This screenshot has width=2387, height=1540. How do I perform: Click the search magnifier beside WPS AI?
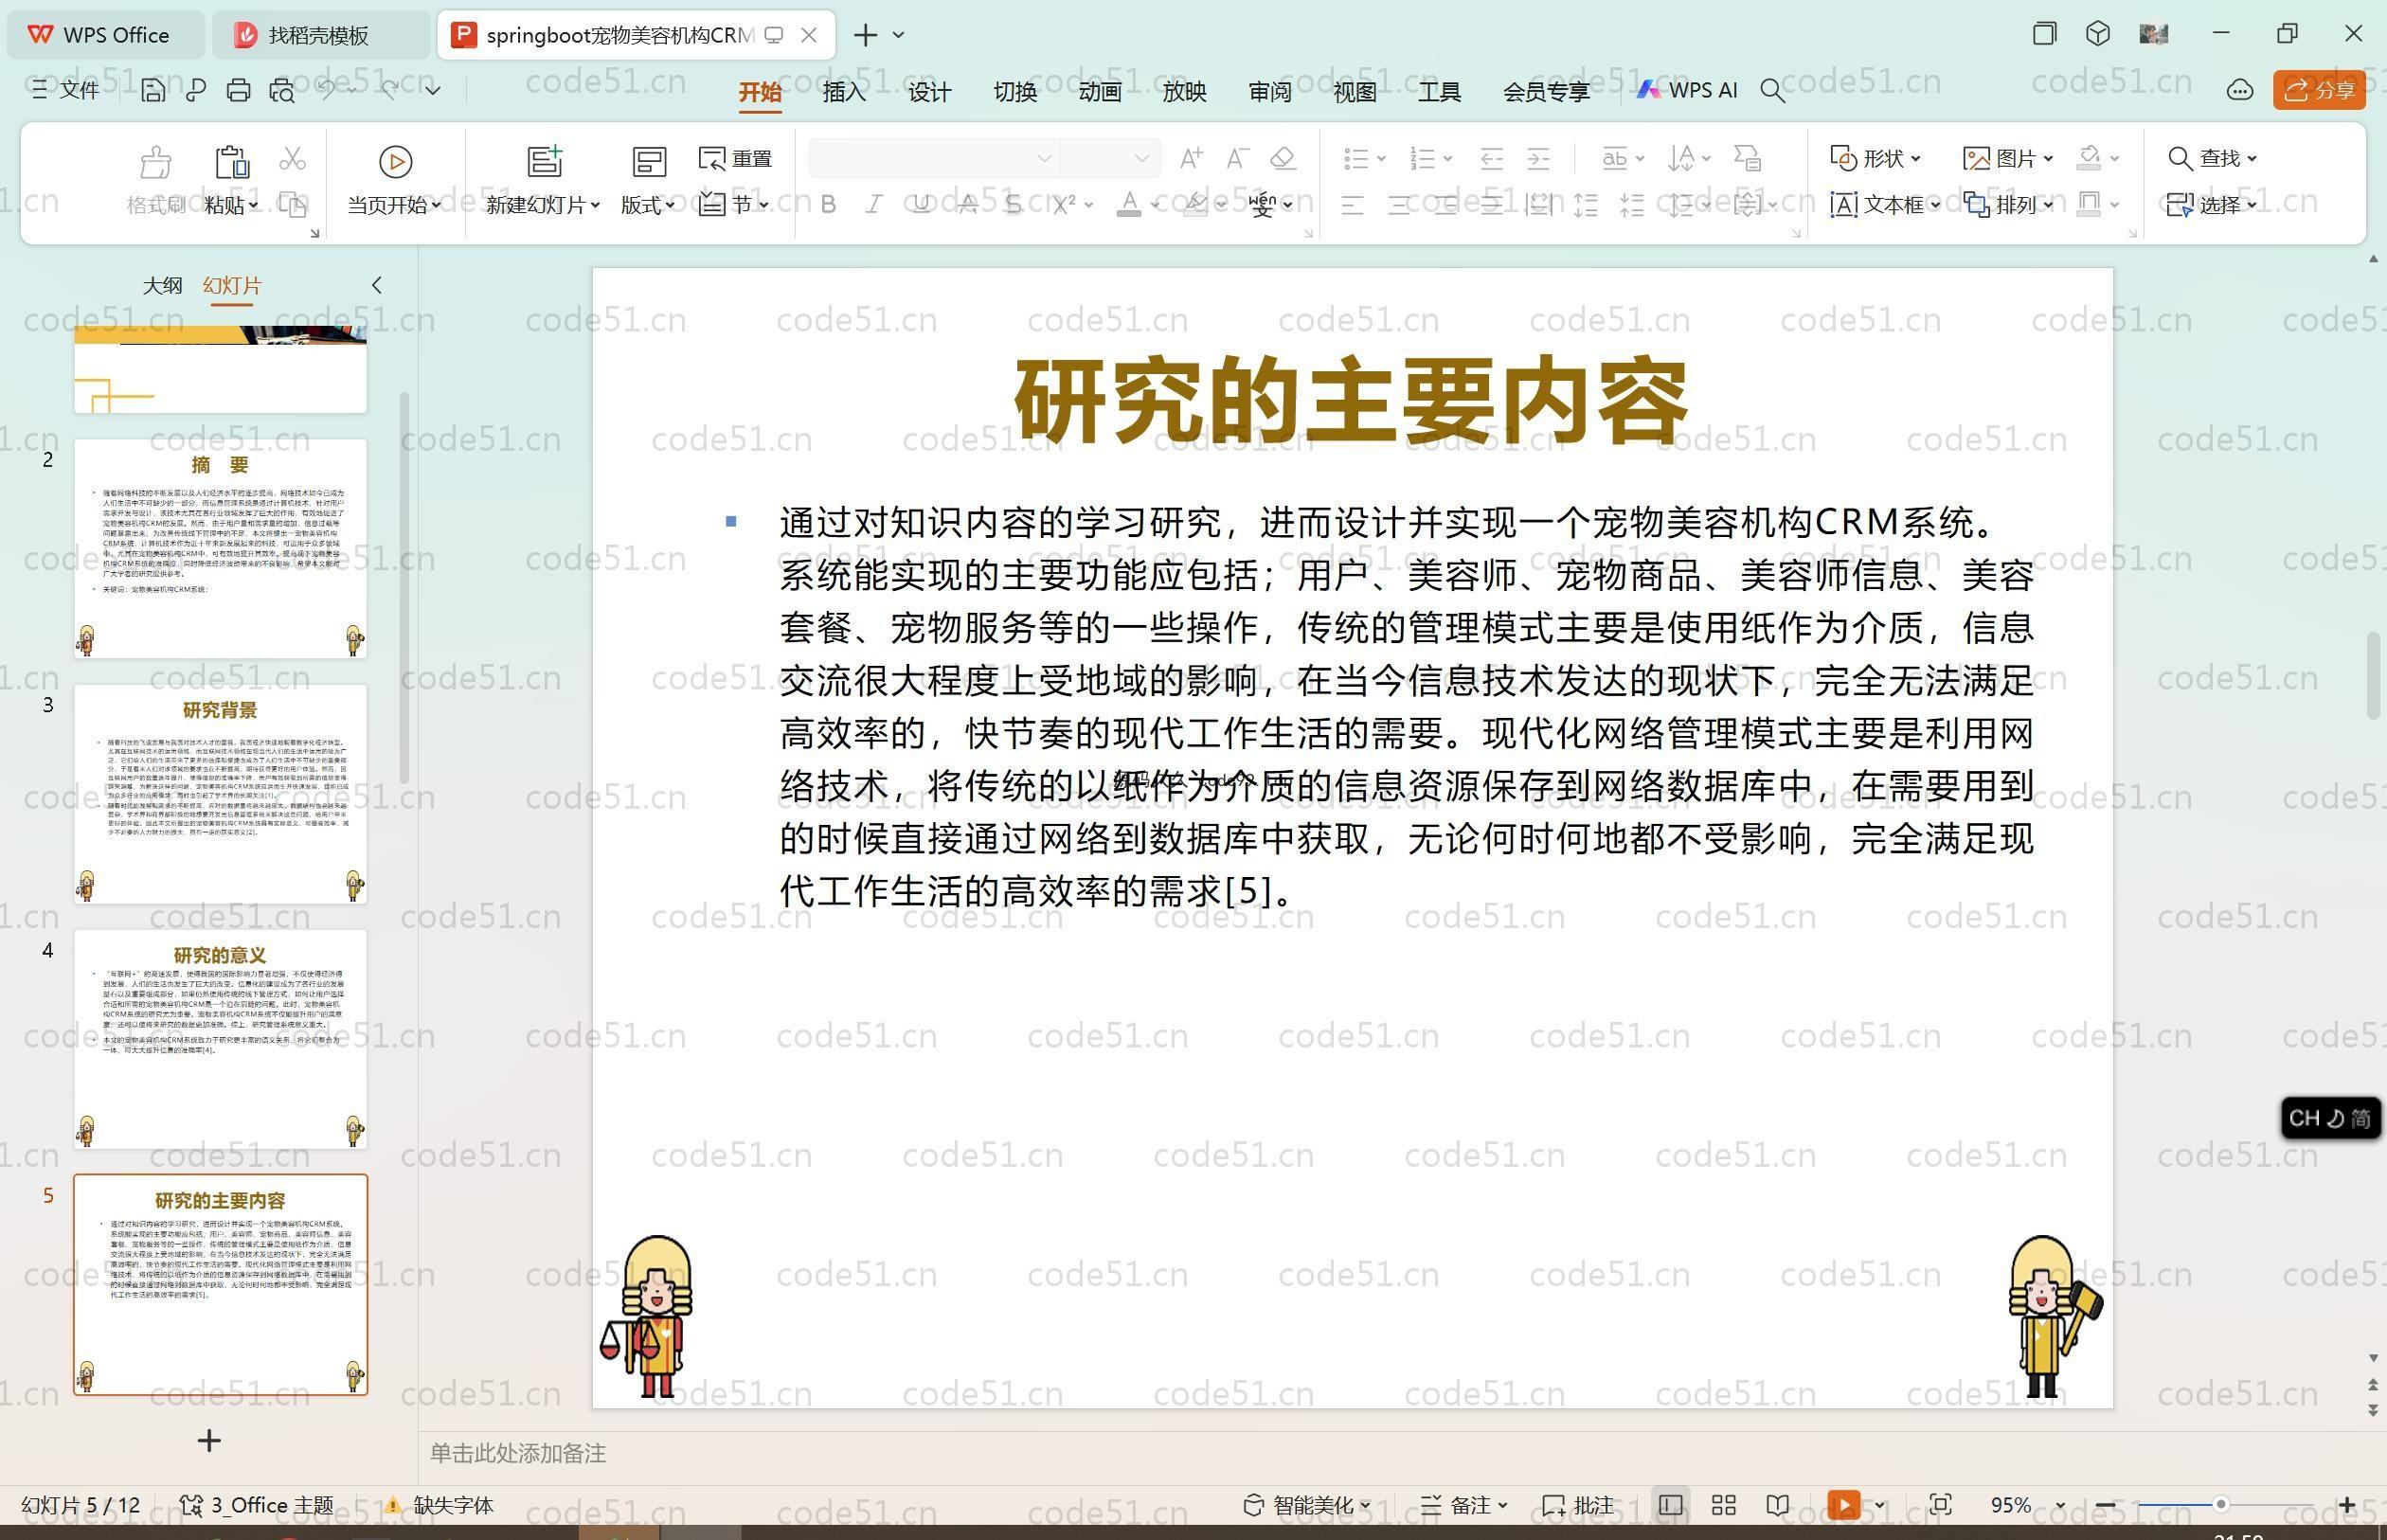pyautogui.click(x=1772, y=91)
